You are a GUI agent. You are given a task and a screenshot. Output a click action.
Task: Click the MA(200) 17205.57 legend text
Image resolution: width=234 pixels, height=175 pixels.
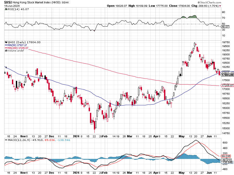pyautogui.click(x=18, y=48)
